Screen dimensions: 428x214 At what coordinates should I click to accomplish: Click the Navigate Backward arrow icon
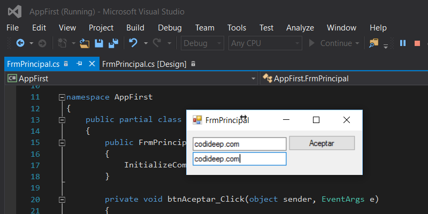20,43
